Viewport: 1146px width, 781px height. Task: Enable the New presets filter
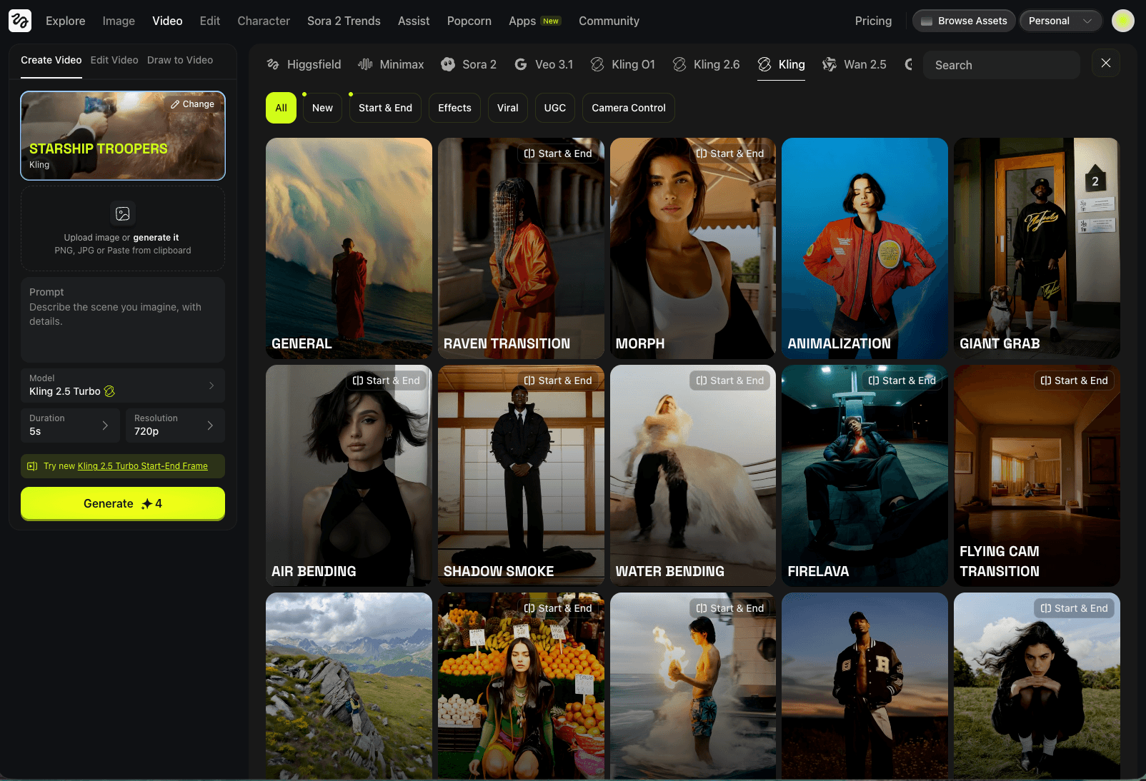[x=322, y=108]
